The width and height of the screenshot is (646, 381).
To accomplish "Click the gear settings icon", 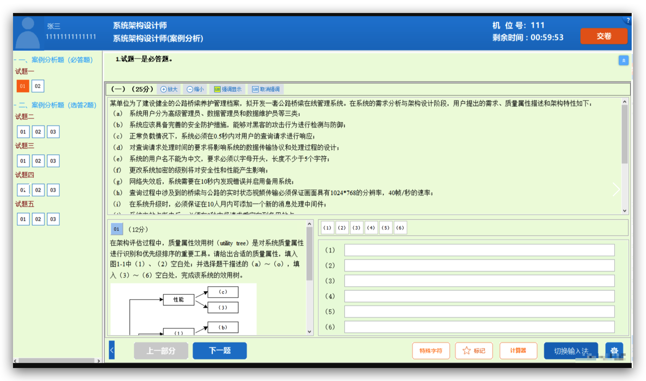I will tap(614, 350).
